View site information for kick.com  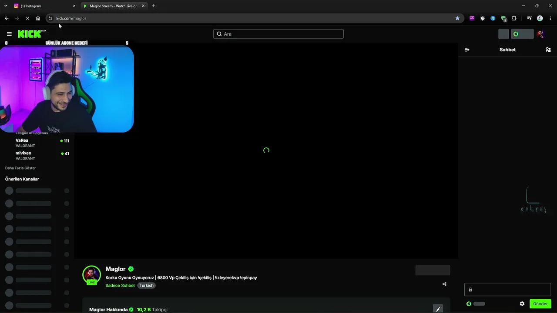[x=50, y=18]
